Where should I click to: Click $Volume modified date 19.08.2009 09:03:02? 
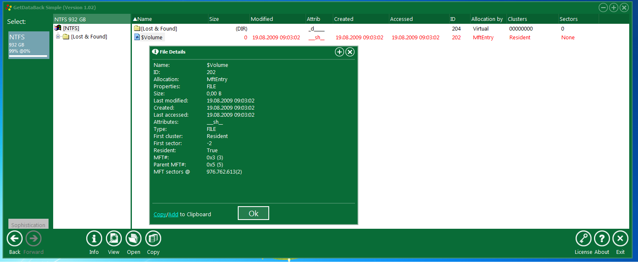276,38
